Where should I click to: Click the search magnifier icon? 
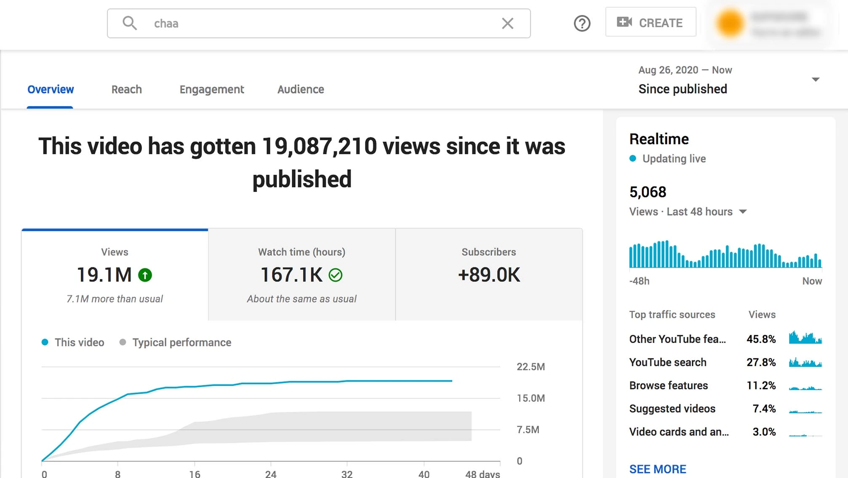coord(129,23)
